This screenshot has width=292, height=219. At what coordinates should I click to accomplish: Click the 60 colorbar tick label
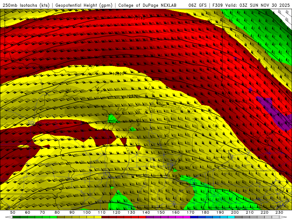coord(28,212)
